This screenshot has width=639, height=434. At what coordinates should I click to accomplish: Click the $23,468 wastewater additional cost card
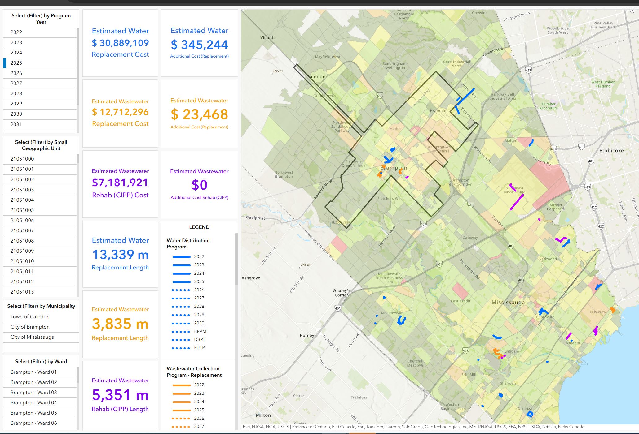[x=199, y=114]
